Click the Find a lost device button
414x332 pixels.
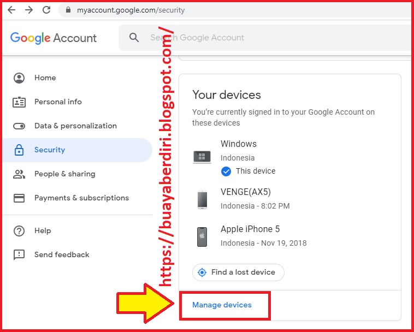pos(238,272)
